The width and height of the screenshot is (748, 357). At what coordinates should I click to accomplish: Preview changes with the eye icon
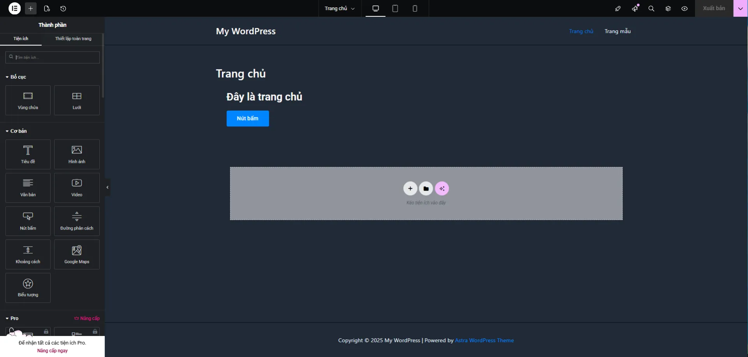click(684, 9)
